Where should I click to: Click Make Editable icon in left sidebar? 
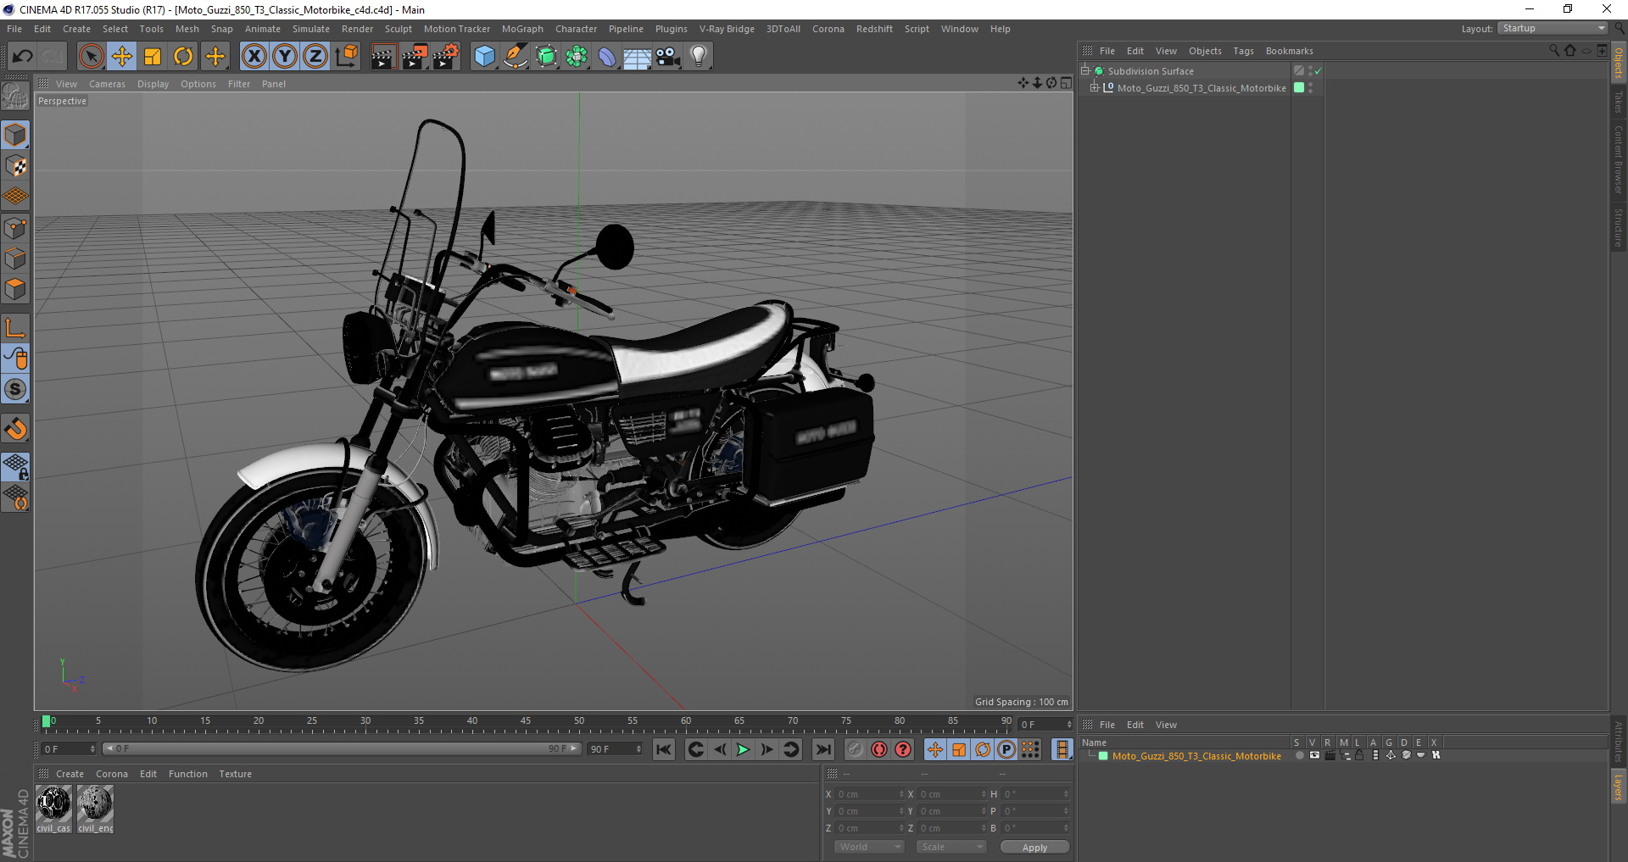[x=15, y=97]
